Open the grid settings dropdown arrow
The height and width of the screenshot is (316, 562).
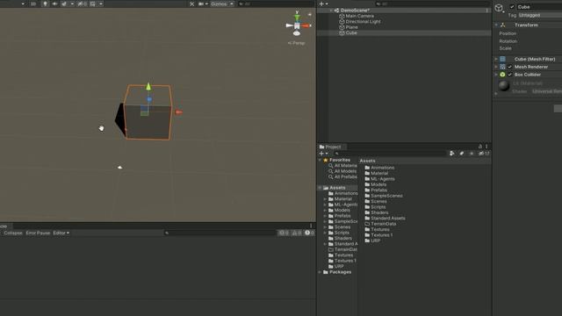tap(101, 4)
